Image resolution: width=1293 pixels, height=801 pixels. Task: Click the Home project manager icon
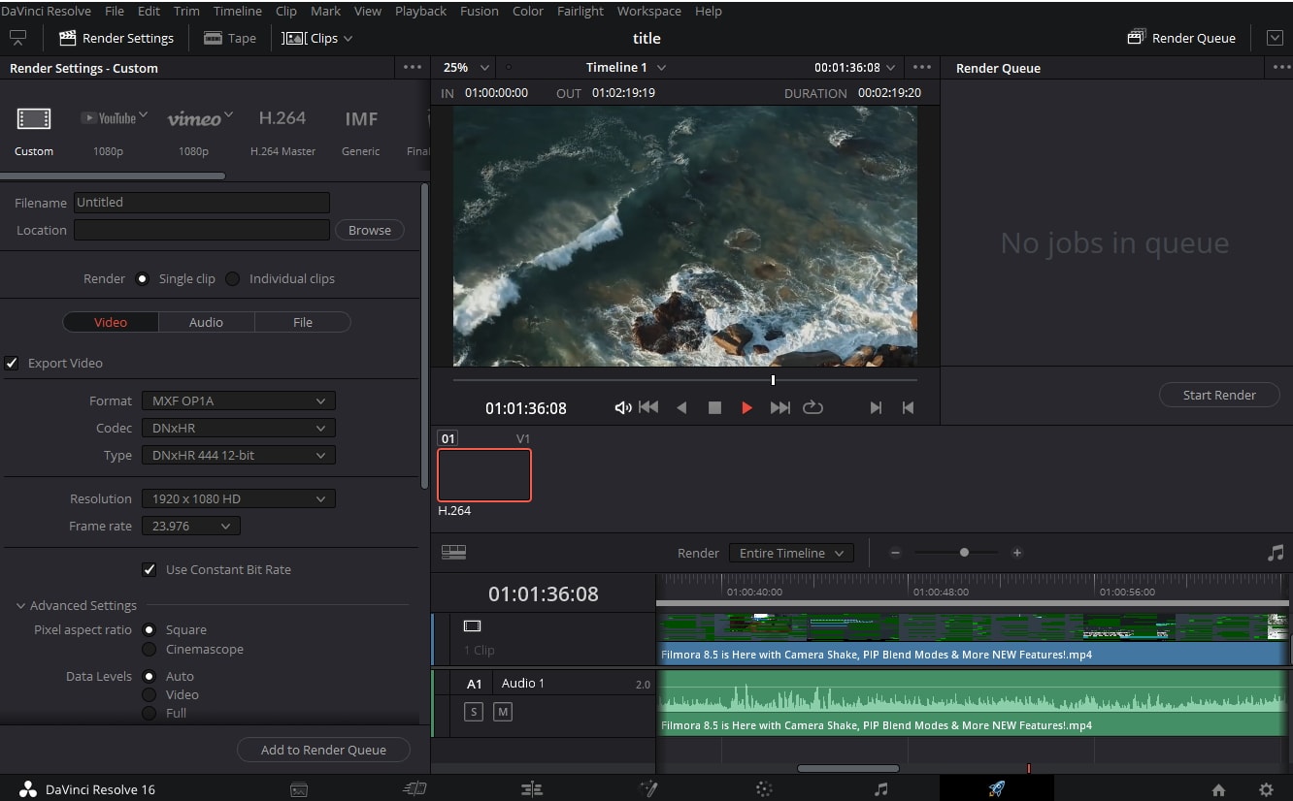(x=1218, y=789)
